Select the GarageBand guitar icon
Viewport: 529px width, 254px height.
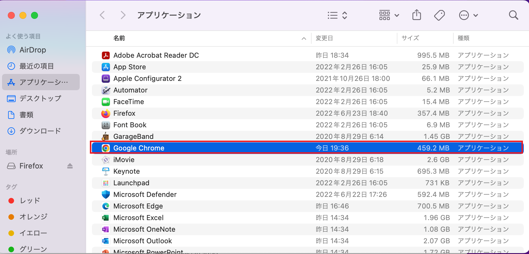pos(106,137)
